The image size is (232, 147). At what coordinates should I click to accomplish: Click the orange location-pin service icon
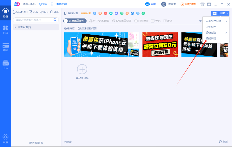100,13
